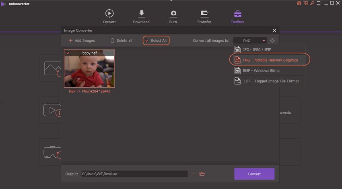This screenshot has width=342, height=189.
Task: Open the hamburger main menu
Action: click(319, 3)
